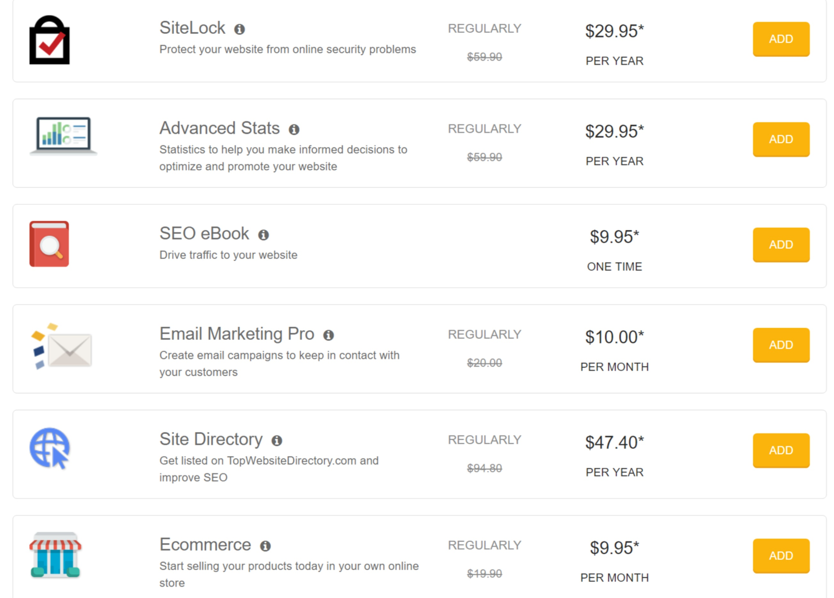834x598 pixels.
Task: Add Advanced Stats to the order
Action: click(x=781, y=140)
